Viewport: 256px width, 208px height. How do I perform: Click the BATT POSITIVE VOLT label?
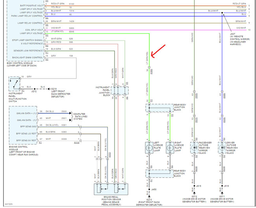(x=32, y=5)
